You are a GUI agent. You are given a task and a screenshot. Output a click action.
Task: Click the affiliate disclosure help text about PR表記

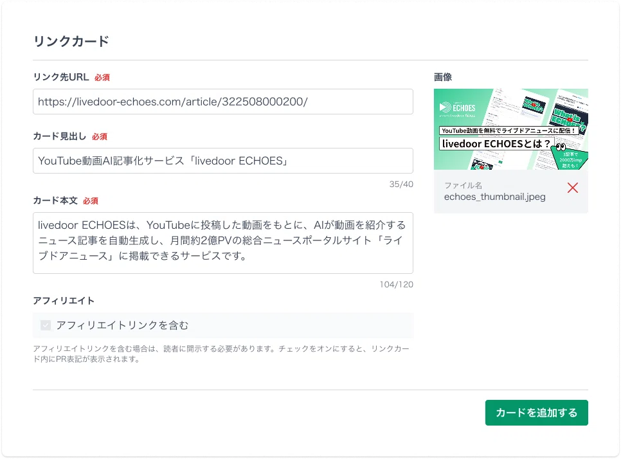tap(221, 354)
